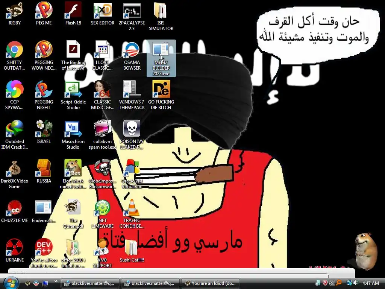Select MEMZ BUILDER 2023.exe on the desktop
385x289 pixels.
pyautogui.click(x=161, y=58)
